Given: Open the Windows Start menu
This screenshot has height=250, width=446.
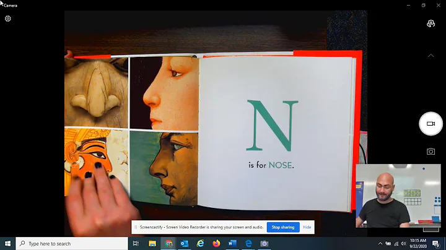Looking at the screenshot, I should pos(7,243).
